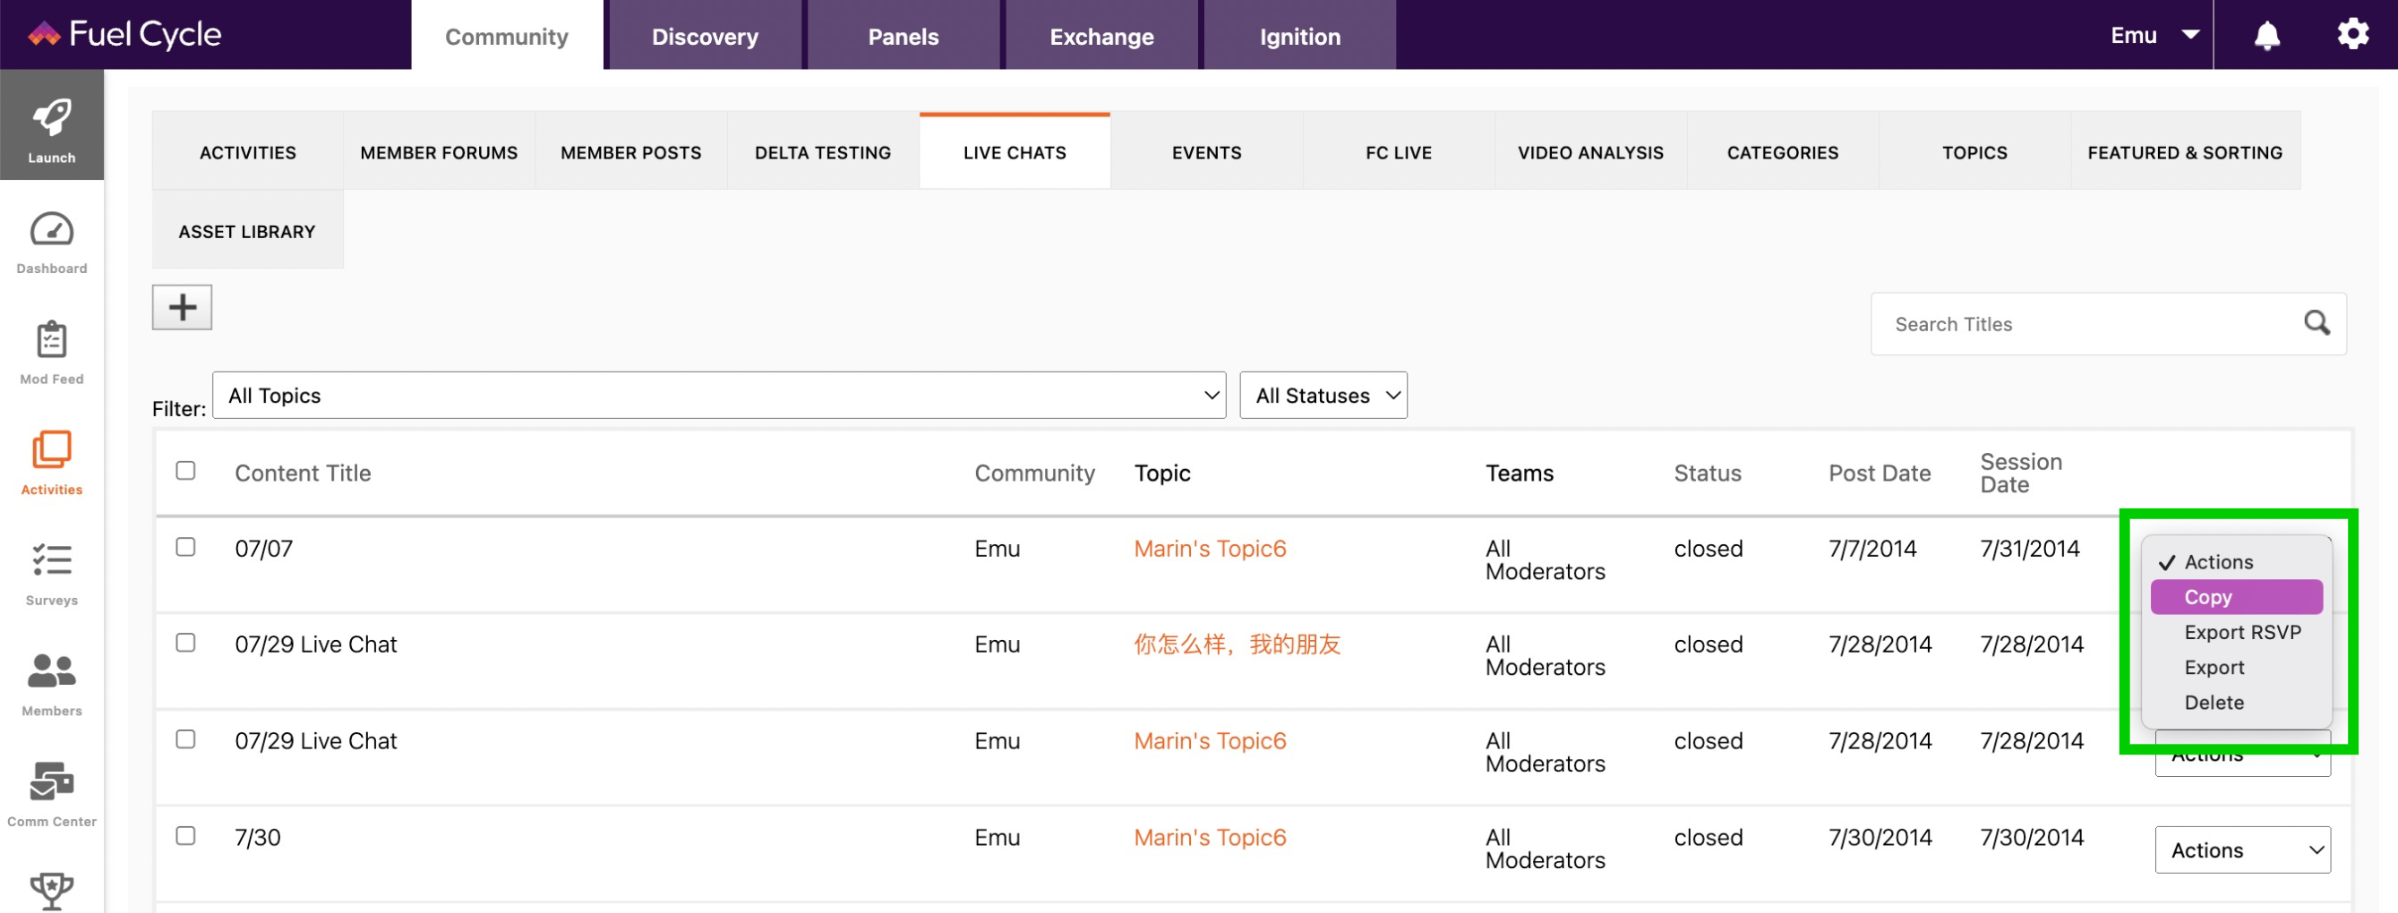Screen dimensions: 2398x913
Task: Switch to the Discovery top tab
Action: pyautogui.click(x=705, y=36)
